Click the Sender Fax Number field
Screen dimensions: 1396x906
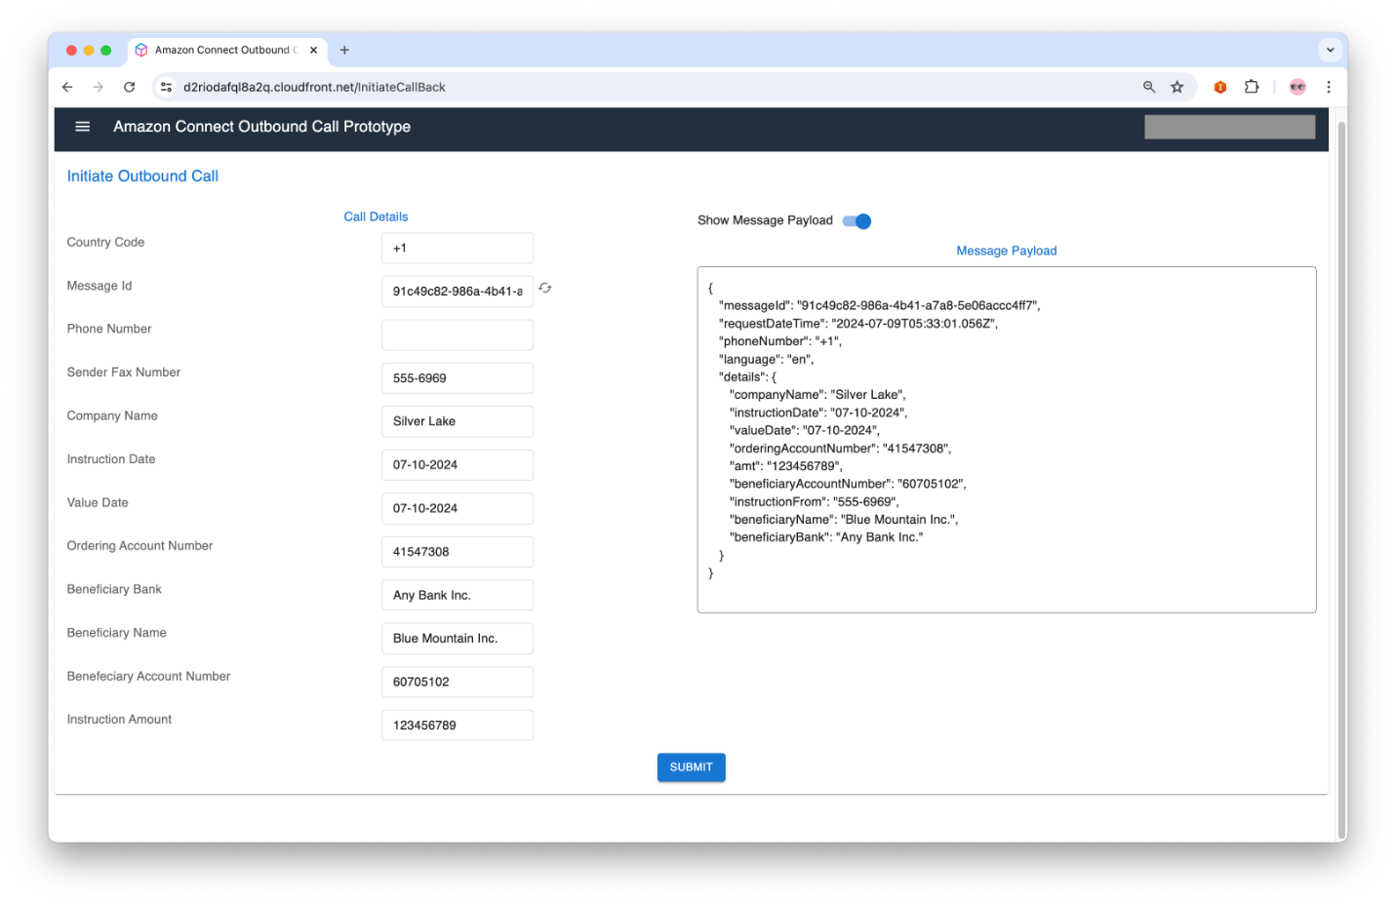click(x=458, y=378)
